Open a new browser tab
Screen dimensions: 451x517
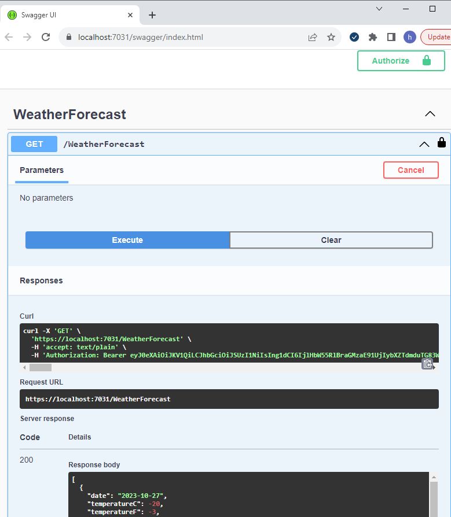152,15
